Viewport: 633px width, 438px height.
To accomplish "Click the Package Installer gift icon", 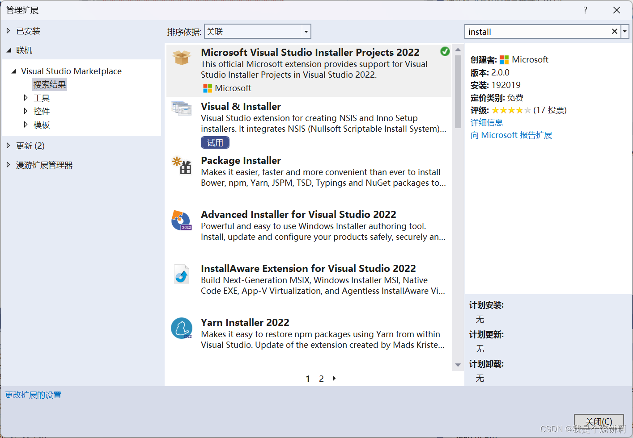I will [x=182, y=165].
